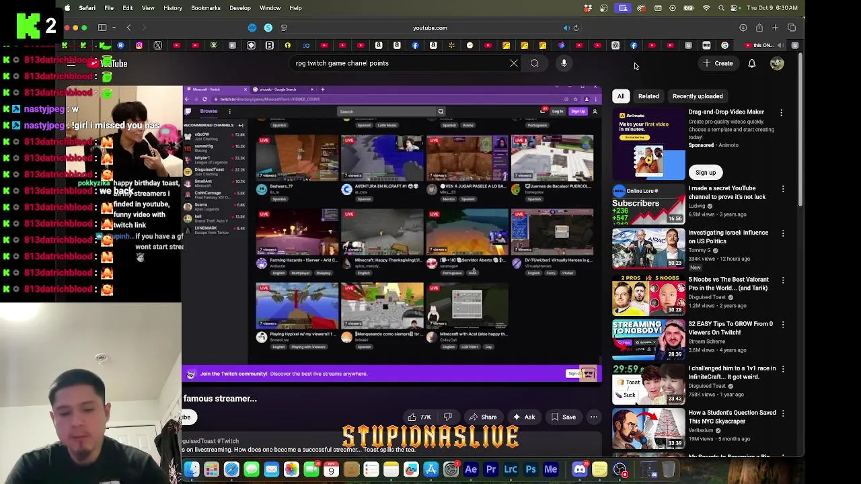Select the Related filter chip
Viewport: 861px width, 484px height.
pyautogui.click(x=648, y=96)
